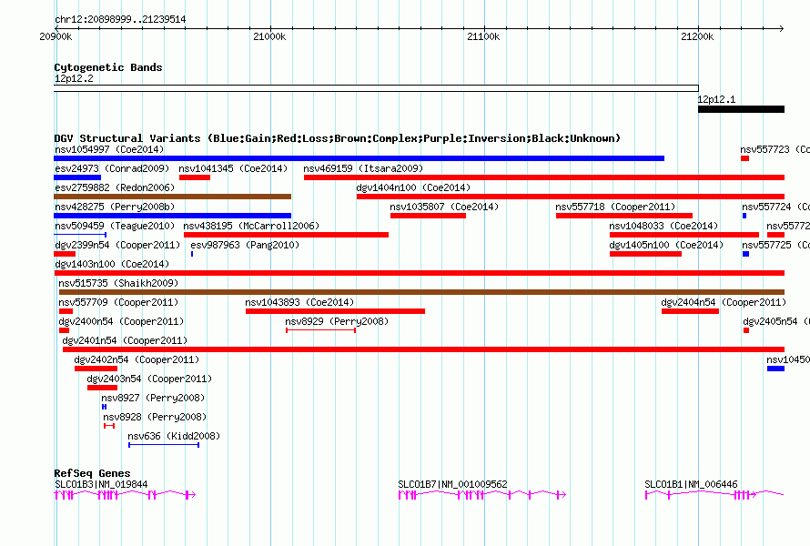
Task: Click the nsv8929 (Perry2008) label
Action: point(337,321)
